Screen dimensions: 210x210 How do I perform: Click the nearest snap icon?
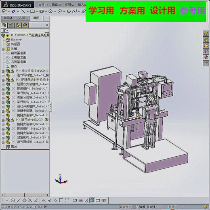[x=36, y=201]
